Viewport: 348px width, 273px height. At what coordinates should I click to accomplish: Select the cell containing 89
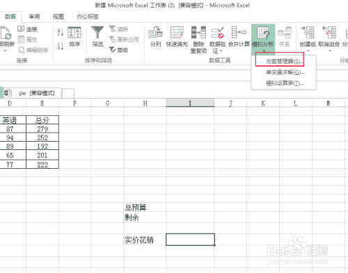(13, 146)
